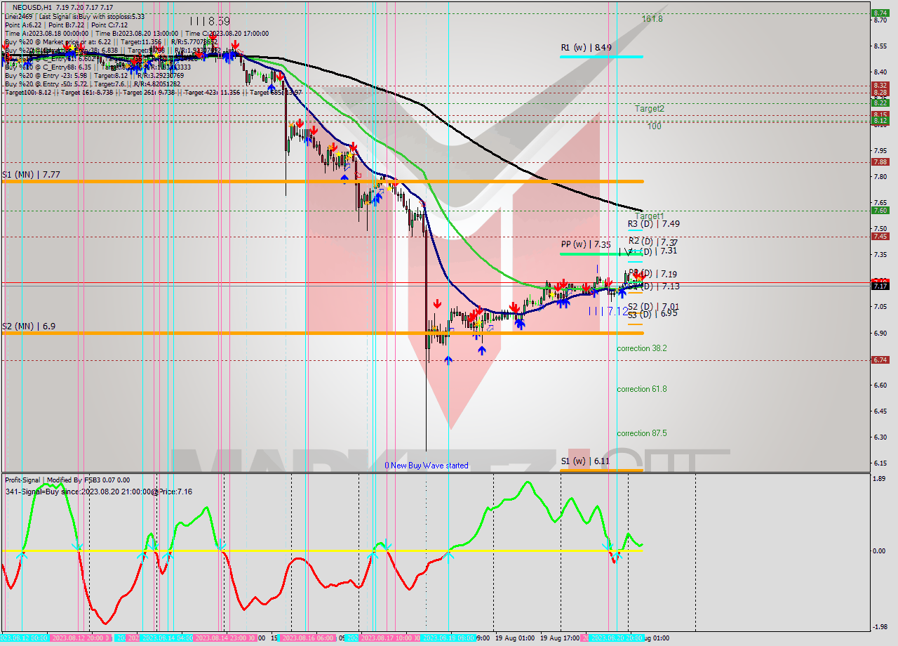Screen dimensions: 898x646
Task: Select the R2 (D) | 7.37 label
Action: coord(652,242)
